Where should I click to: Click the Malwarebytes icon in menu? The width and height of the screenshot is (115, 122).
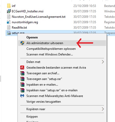pos(22,96)
